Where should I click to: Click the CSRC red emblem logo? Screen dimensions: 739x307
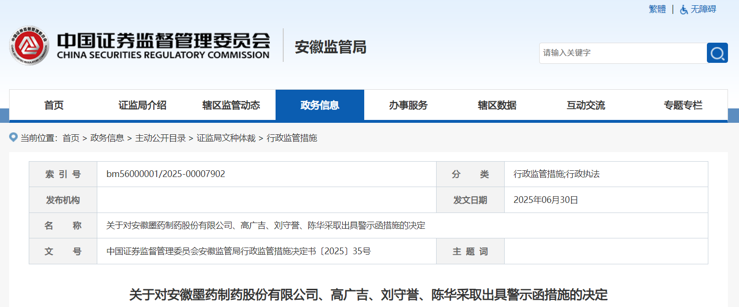coord(29,46)
